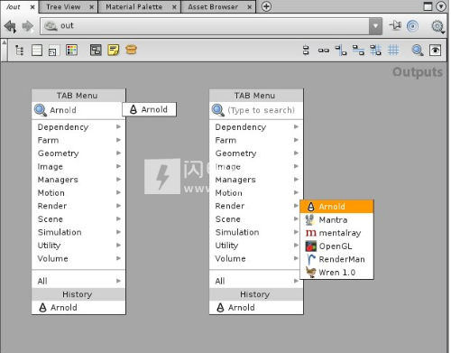Image resolution: width=451 pixels, height=353 pixels.
Task: Go back to previous network location
Action: click(11, 26)
